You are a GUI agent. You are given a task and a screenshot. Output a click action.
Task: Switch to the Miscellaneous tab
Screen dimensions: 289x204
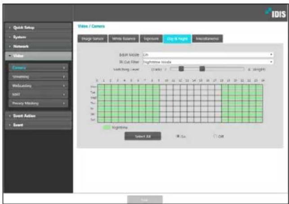[x=207, y=39]
